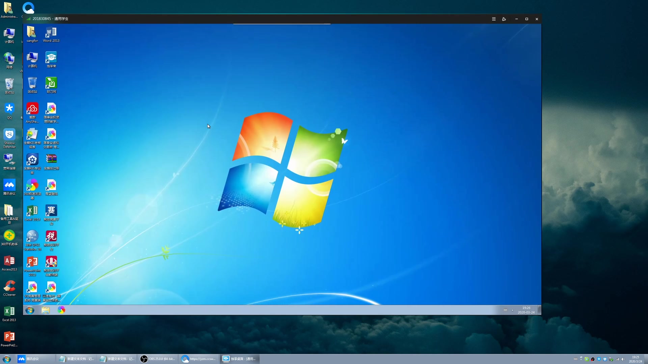The image size is (648, 364).
Task: Show hidden tray icons in remote taskbar
Action: coord(512,310)
